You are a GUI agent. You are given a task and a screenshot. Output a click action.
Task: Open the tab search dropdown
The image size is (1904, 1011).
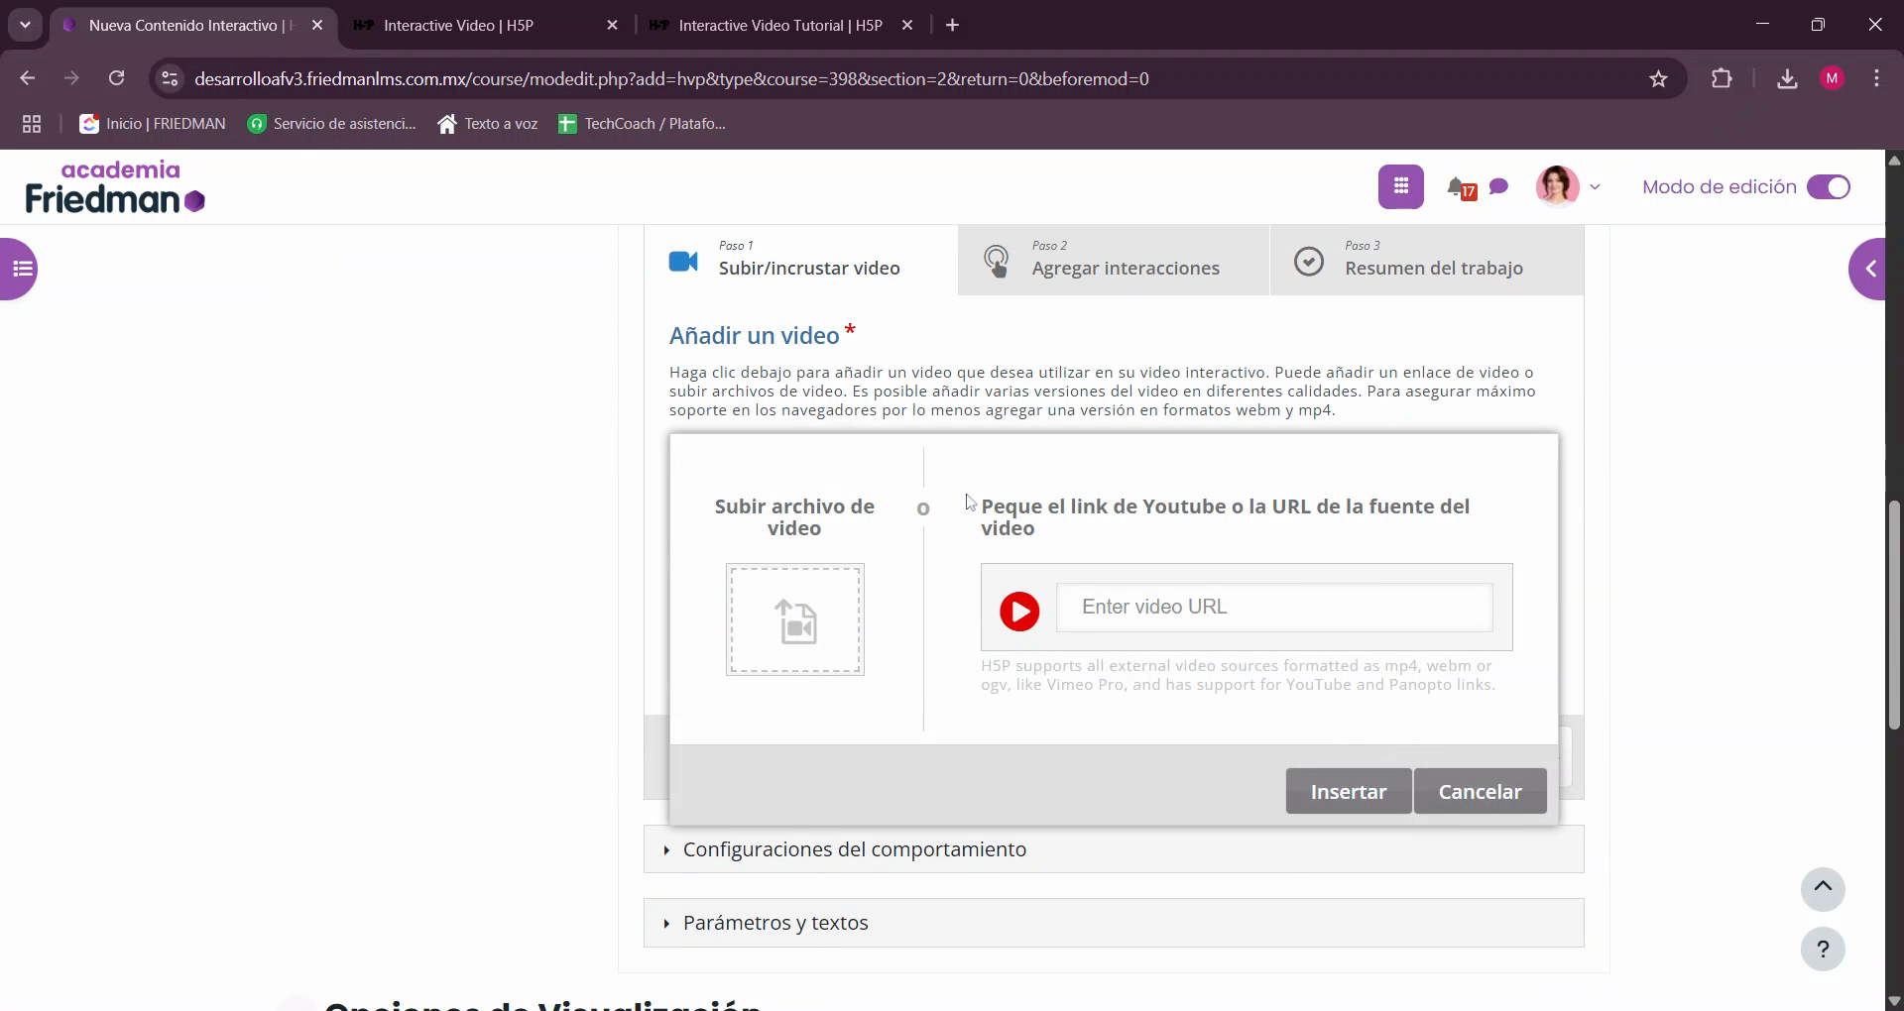click(25, 25)
